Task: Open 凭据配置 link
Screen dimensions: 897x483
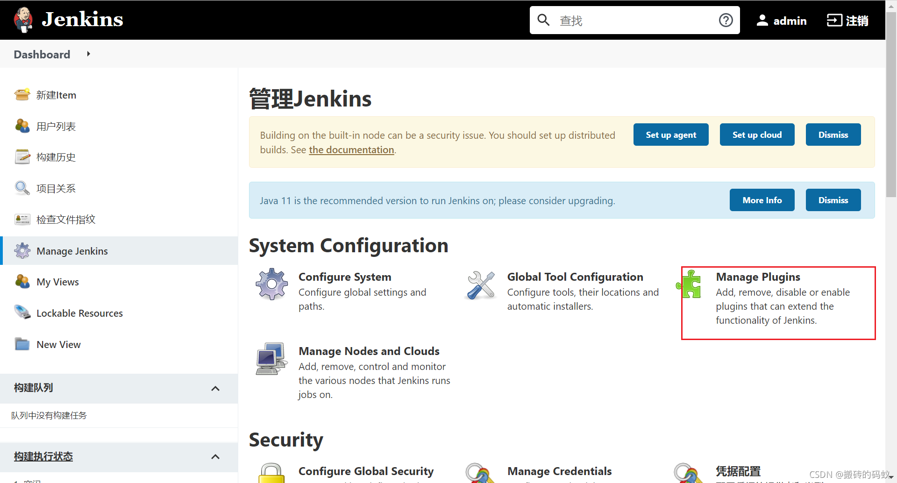Action: (x=738, y=471)
